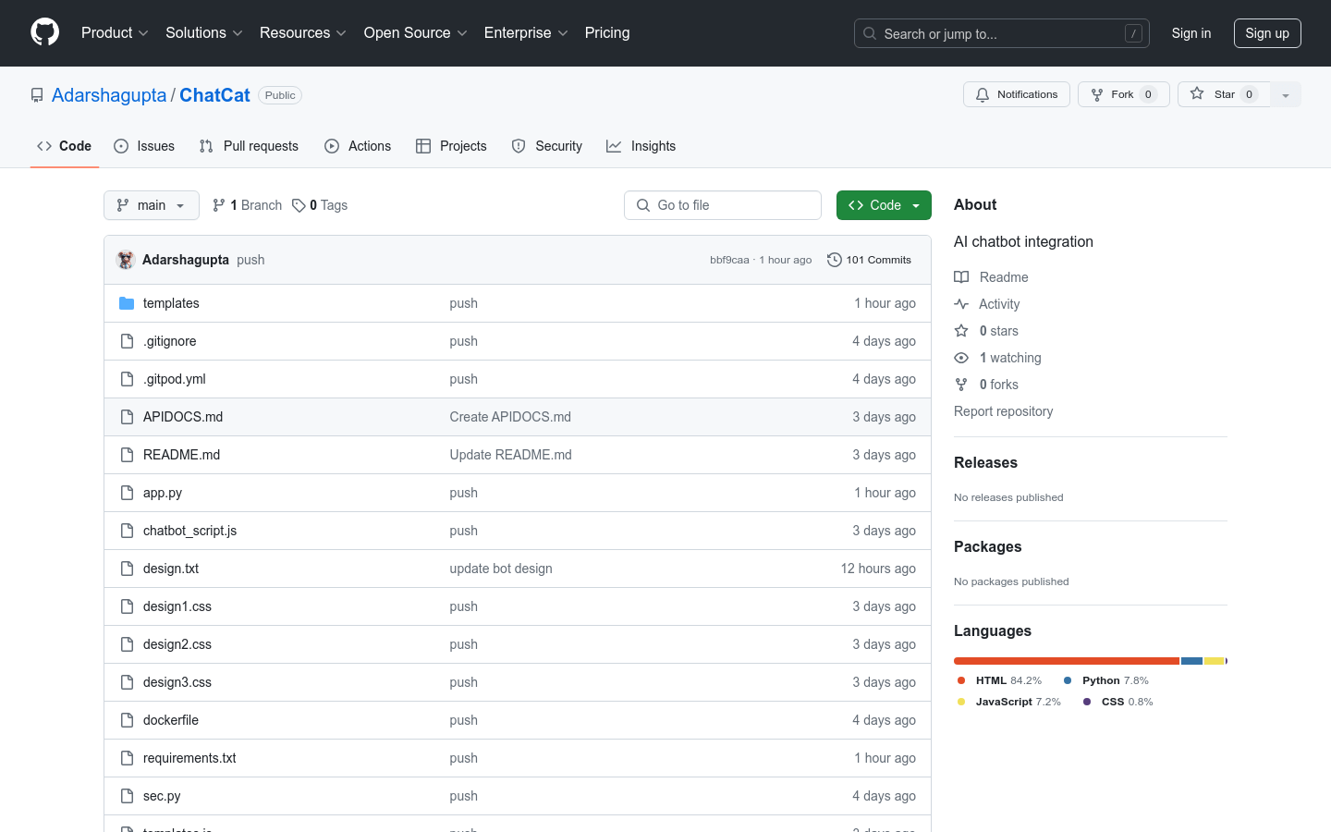The width and height of the screenshot is (1331, 832).
Task: Open the design.txt file
Action: pos(171,569)
